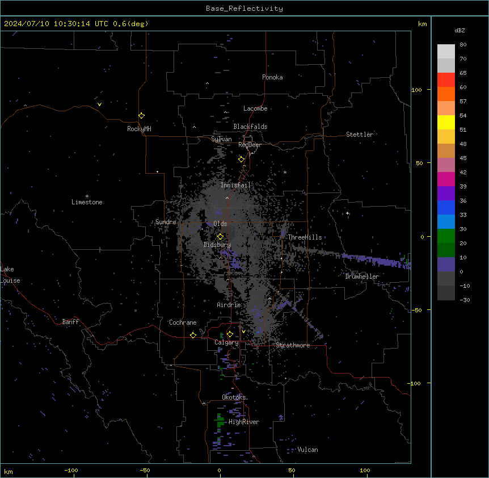
Task: Select the yellow diamond marker above Didsbury
Action: tap(220, 237)
